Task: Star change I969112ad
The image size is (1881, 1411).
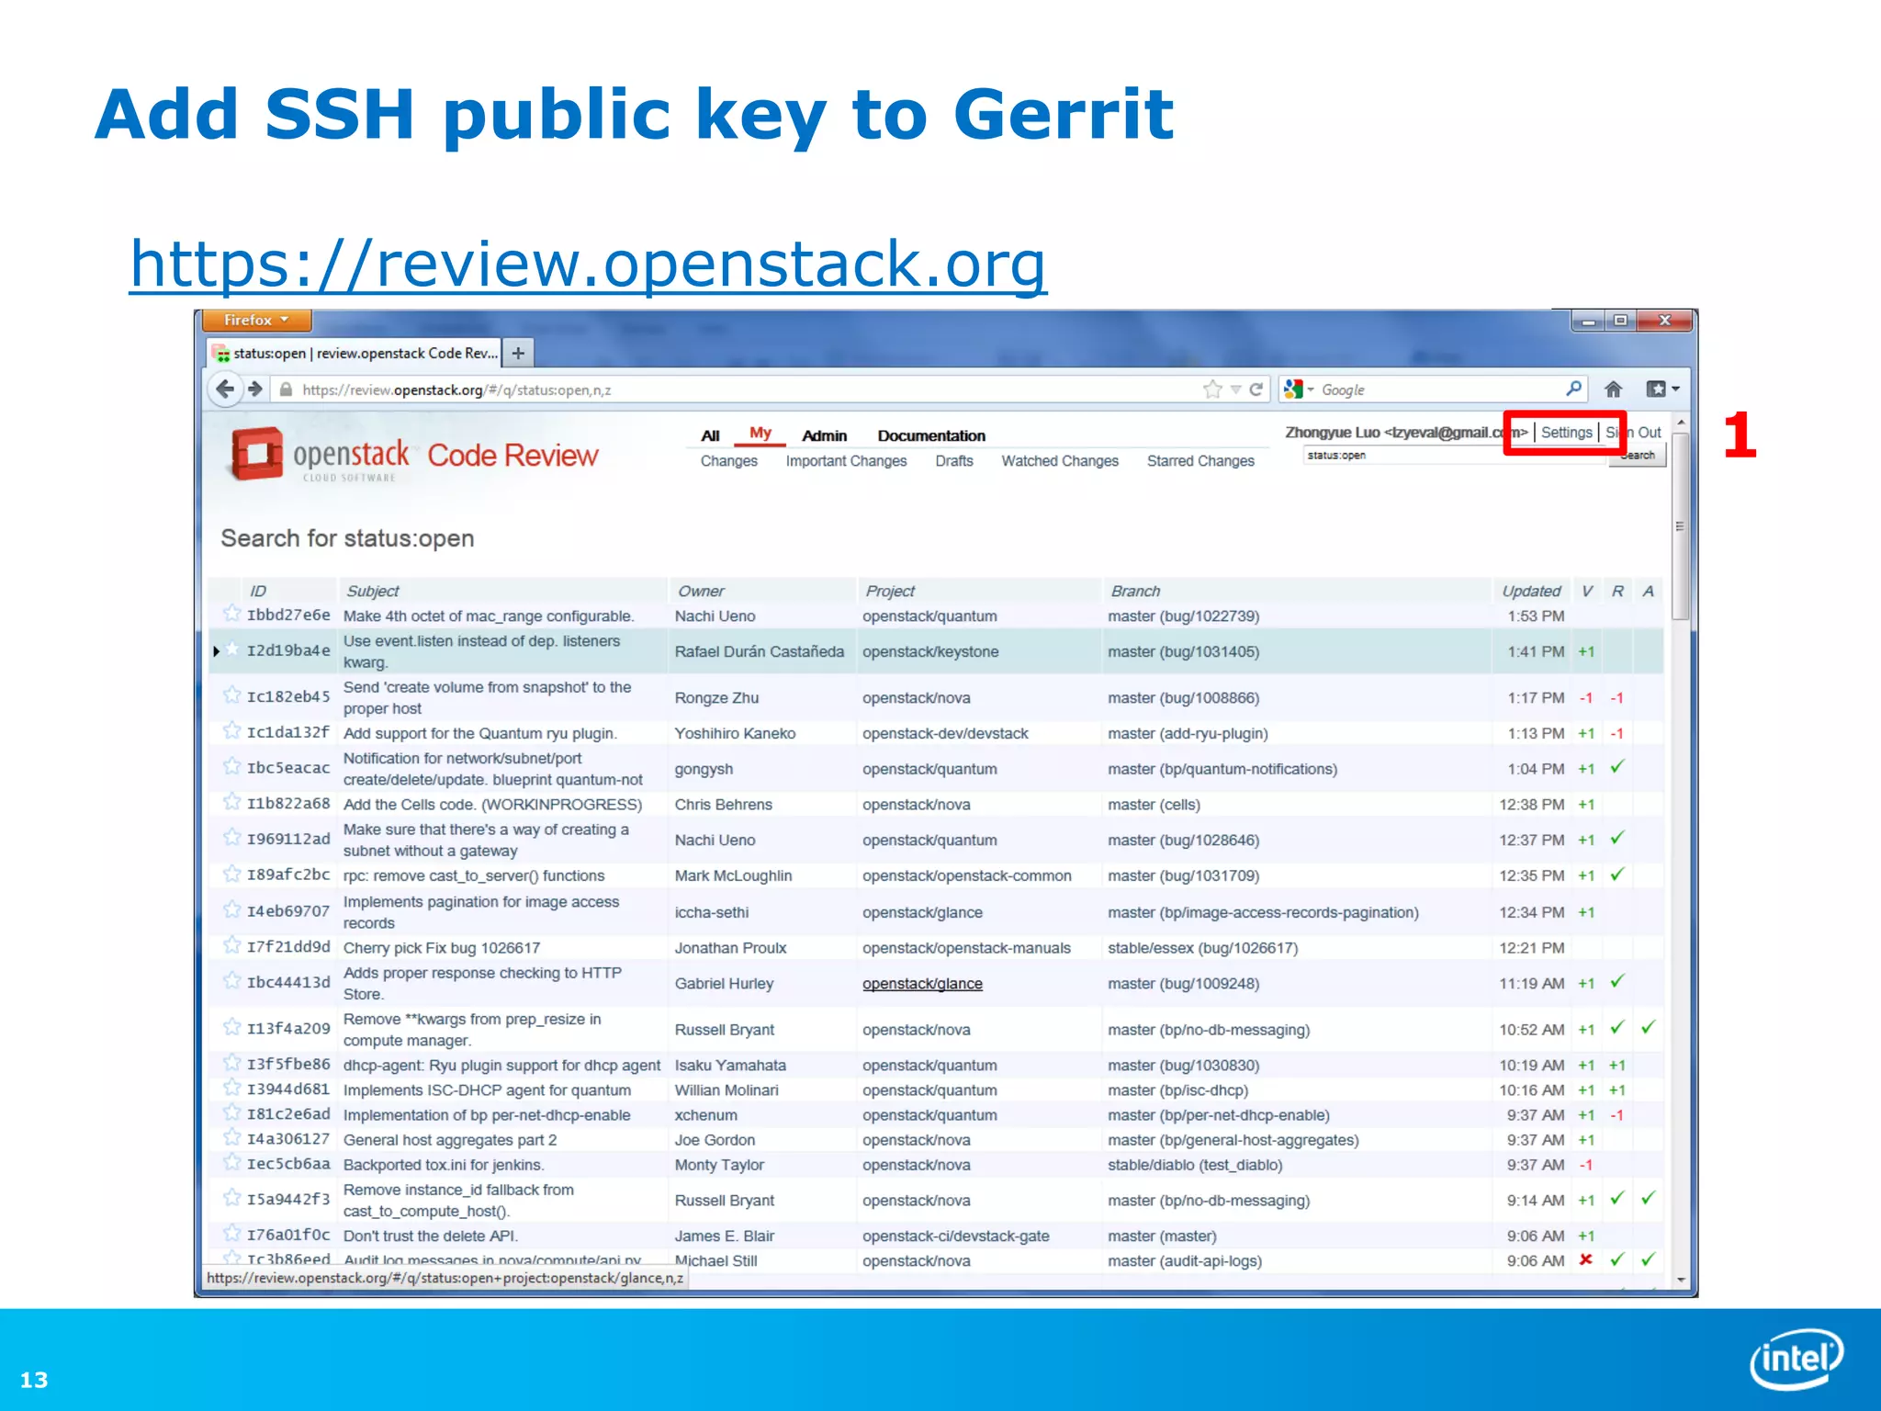Action: (x=232, y=838)
